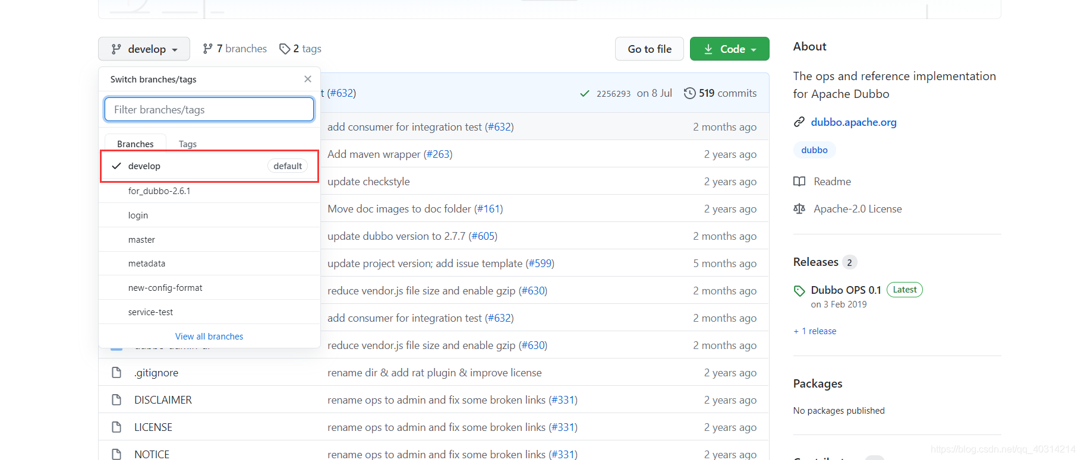The height and width of the screenshot is (460, 1081).
Task: Select the master branch
Action: [209, 239]
